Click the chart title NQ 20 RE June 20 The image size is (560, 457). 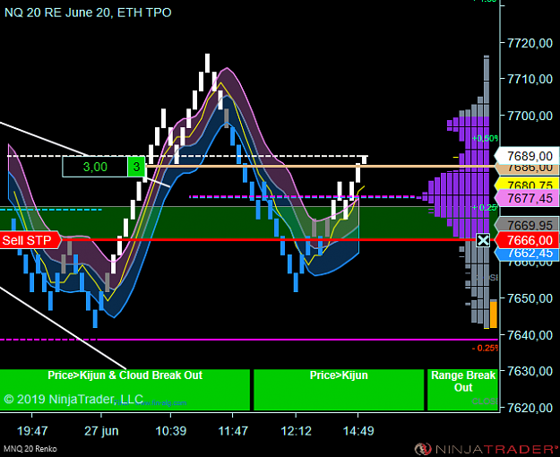click(x=88, y=13)
